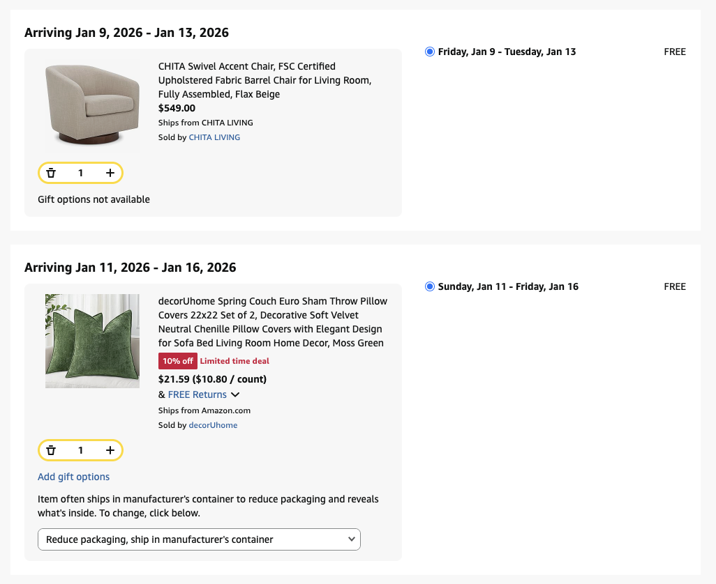Remove pillow covers using trash icon
The height and width of the screenshot is (584, 716).
tap(51, 450)
